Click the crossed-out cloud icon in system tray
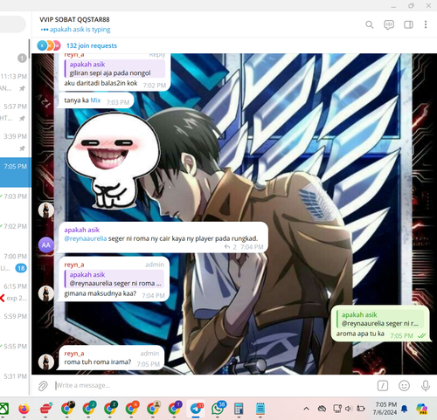Screen dimensions: 437x420 pyautogui.click(x=322, y=409)
